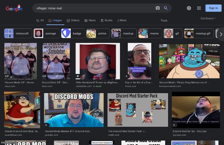Click the Discord Mods GIF - Discor.. title
Screen dimensions: 224x145
20,83
